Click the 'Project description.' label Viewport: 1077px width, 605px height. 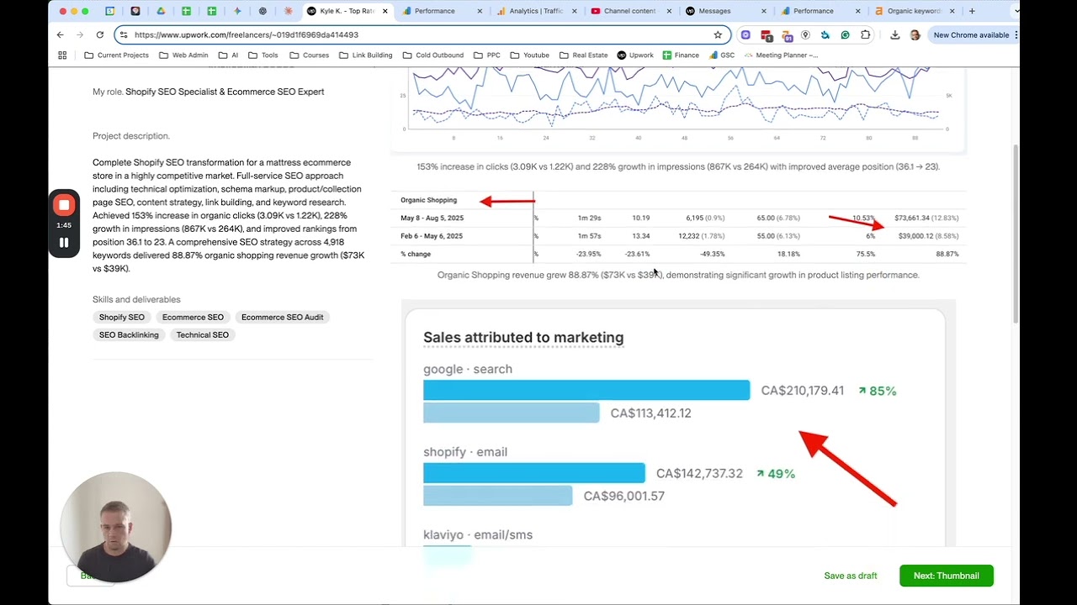click(x=131, y=136)
